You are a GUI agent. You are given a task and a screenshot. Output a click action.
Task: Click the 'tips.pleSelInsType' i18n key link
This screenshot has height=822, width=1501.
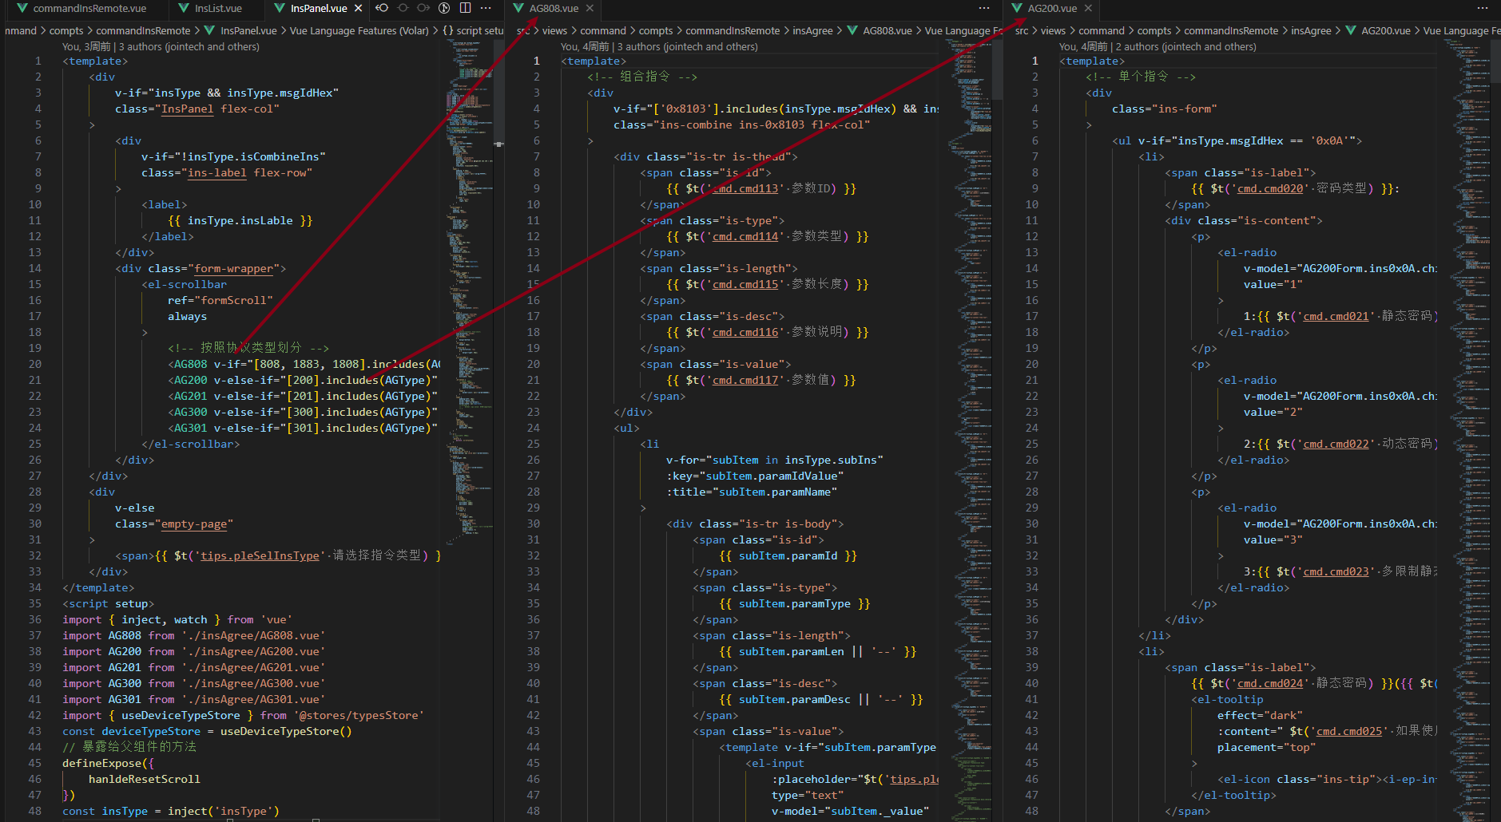tap(260, 556)
